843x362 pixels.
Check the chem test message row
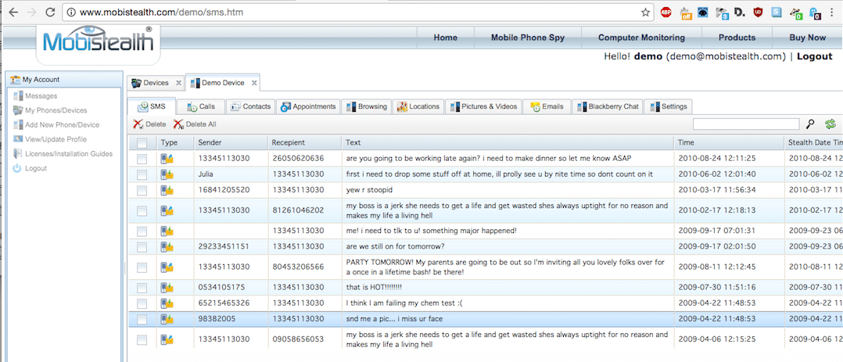(x=142, y=303)
